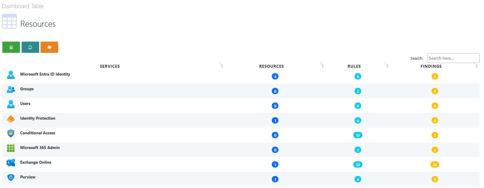
Task: Click the RULES column header
Action: coord(354,66)
